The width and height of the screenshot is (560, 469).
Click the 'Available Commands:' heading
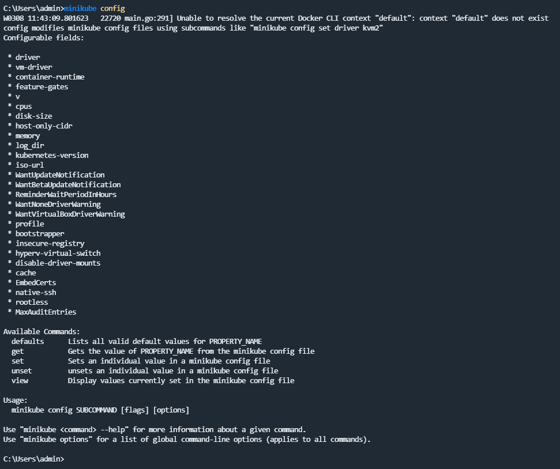coord(42,331)
